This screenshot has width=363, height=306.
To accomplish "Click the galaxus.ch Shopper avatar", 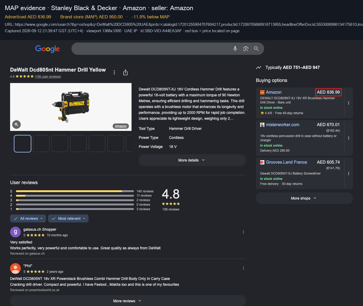I will click(15, 232).
